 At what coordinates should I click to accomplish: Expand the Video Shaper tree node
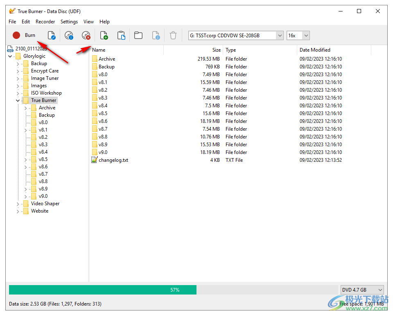[18, 204]
